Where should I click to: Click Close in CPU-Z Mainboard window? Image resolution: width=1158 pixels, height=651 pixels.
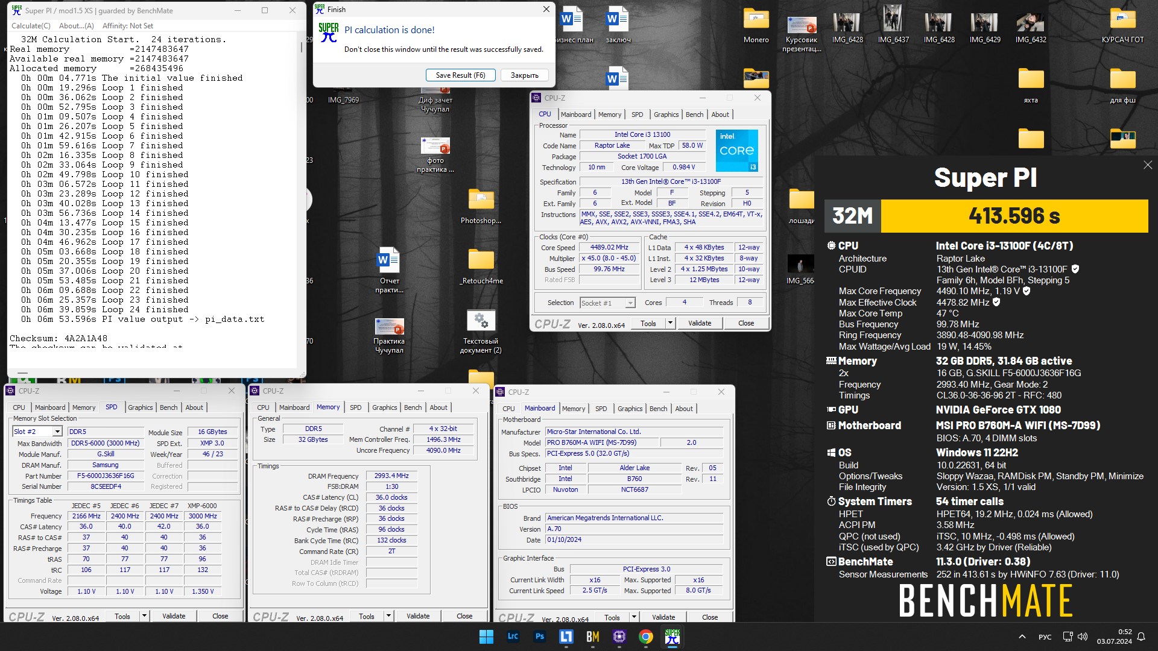pos(710,617)
